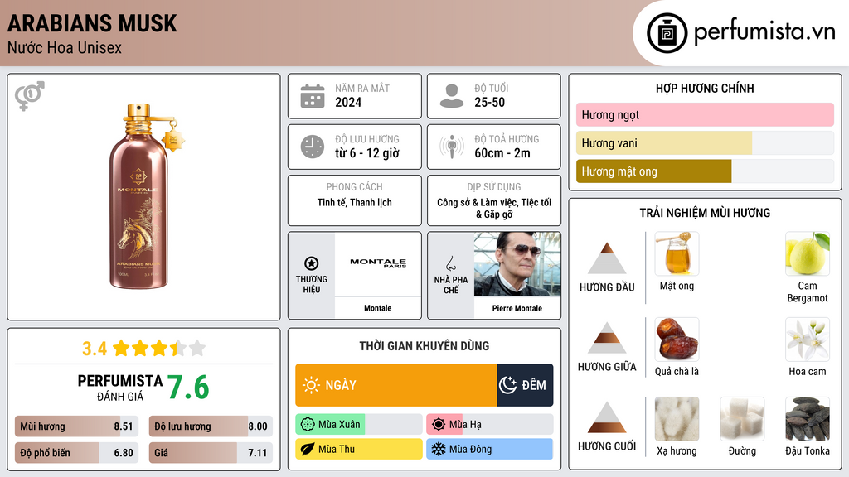Select the Đêm night segment
The height and width of the screenshot is (477, 849).
(525, 385)
